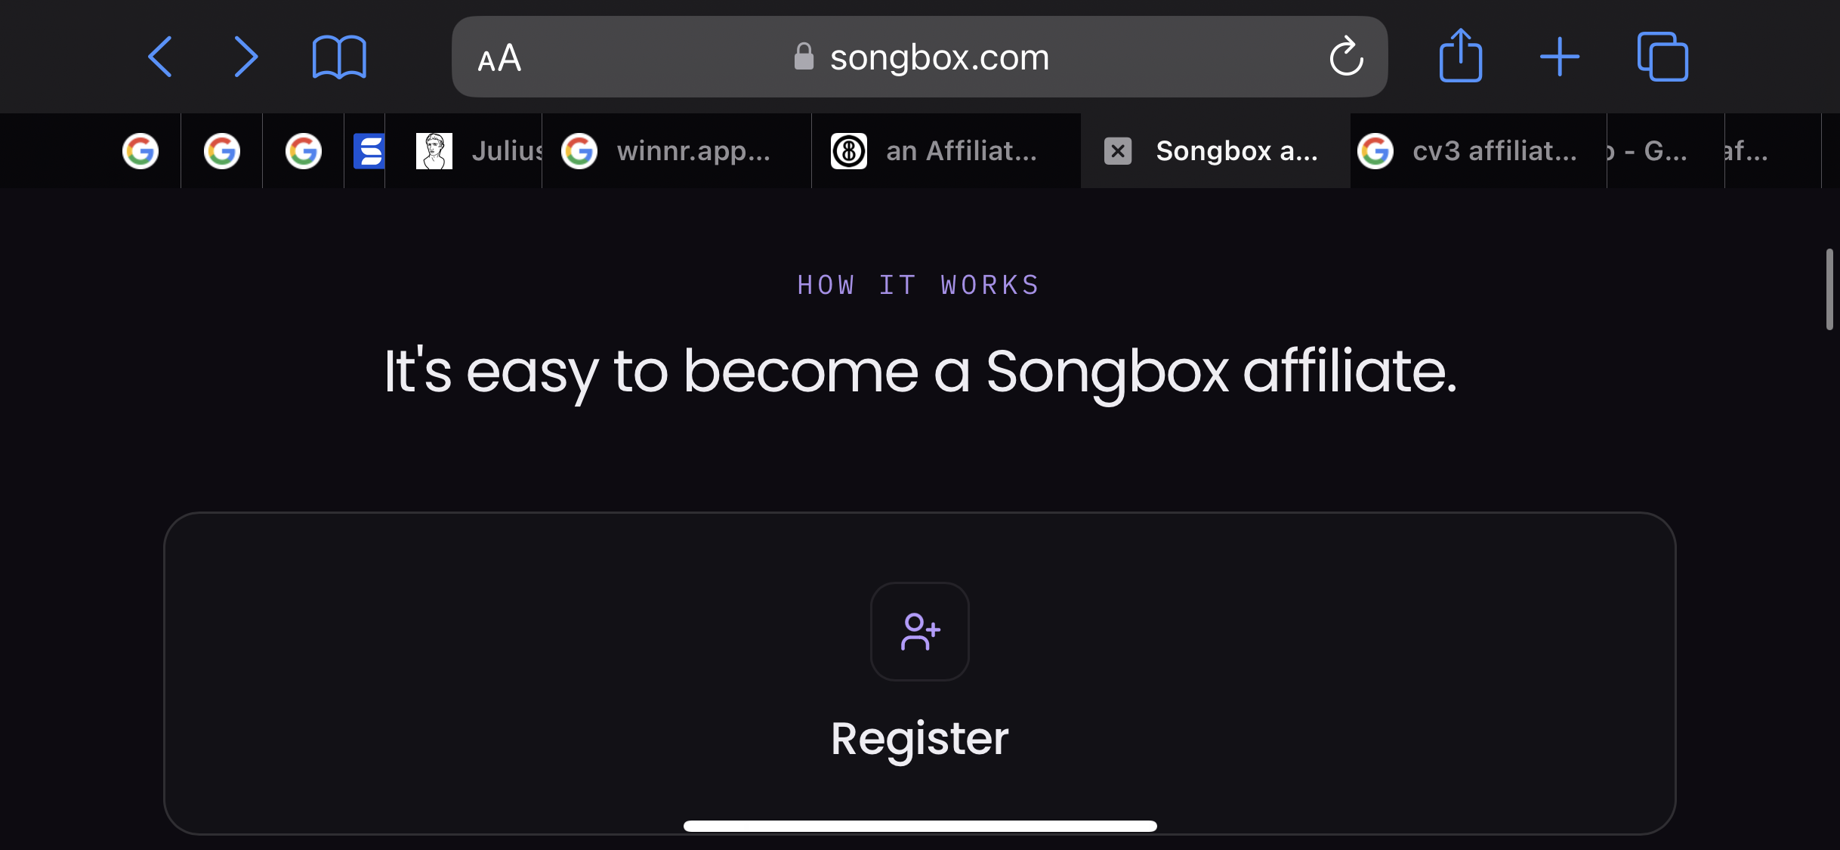The image size is (1840, 850).
Task: Switch to the cv3 affiliat... tab
Action: pos(1478,151)
